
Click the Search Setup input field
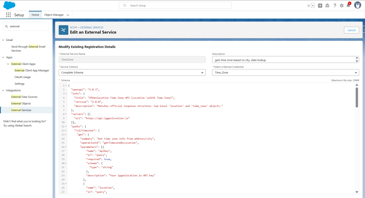tap(175, 6)
